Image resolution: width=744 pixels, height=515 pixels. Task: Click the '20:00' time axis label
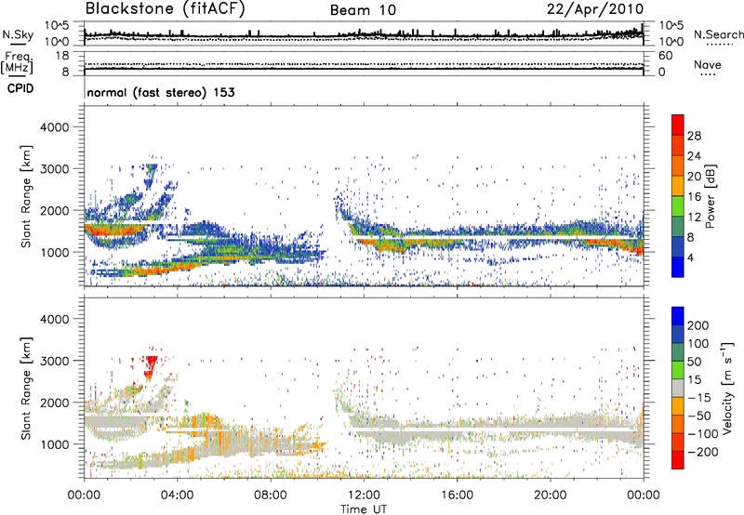550,495
